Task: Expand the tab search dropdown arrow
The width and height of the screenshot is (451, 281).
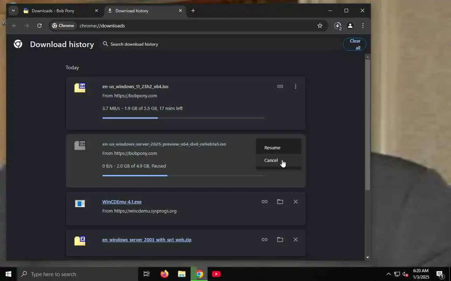Action: (13, 11)
